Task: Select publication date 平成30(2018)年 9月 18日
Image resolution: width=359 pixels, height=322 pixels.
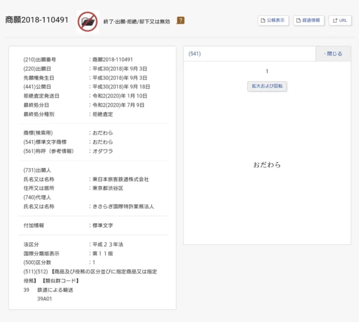Action: [121, 87]
